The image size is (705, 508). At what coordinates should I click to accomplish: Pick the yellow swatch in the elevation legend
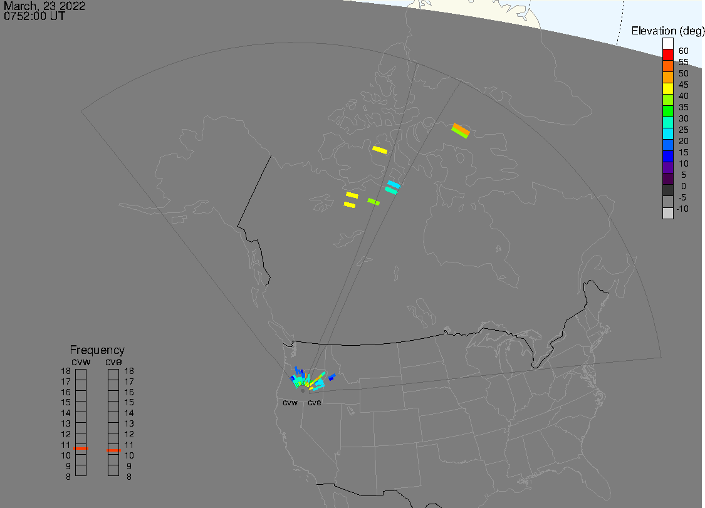coord(667,88)
